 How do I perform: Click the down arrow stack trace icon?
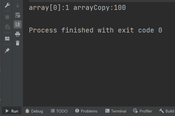(18, 6)
